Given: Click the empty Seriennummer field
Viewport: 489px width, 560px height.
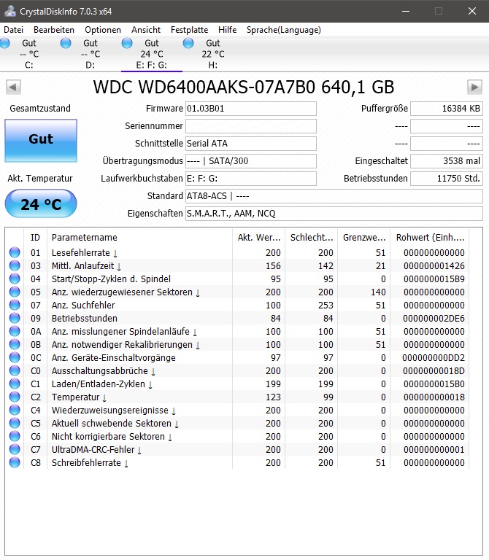Looking at the screenshot, I should point(251,126).
